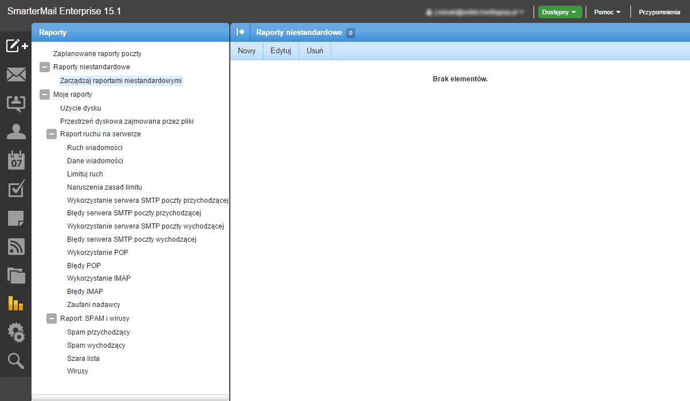This screenshot has width=690, height=401.
Task: Open the blurred user account dropdown
Action: [475, 12]
